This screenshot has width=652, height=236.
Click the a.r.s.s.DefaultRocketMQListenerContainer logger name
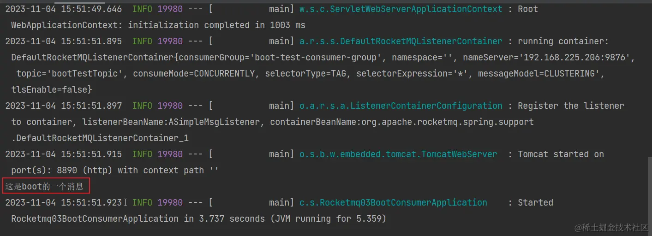click(x=401, y=41)
